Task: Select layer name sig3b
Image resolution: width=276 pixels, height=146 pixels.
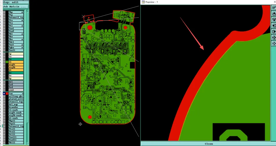Action: tap(16, 67)
